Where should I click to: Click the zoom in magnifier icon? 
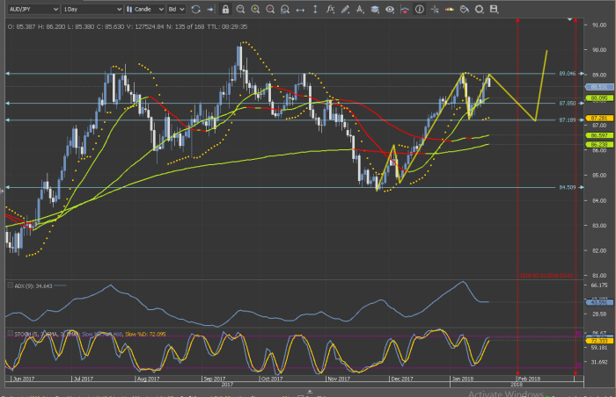[x=254, y=9]
